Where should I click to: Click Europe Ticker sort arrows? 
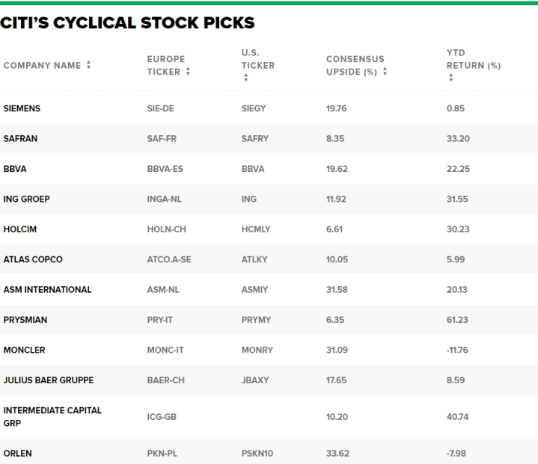click(x=188, y=71)
